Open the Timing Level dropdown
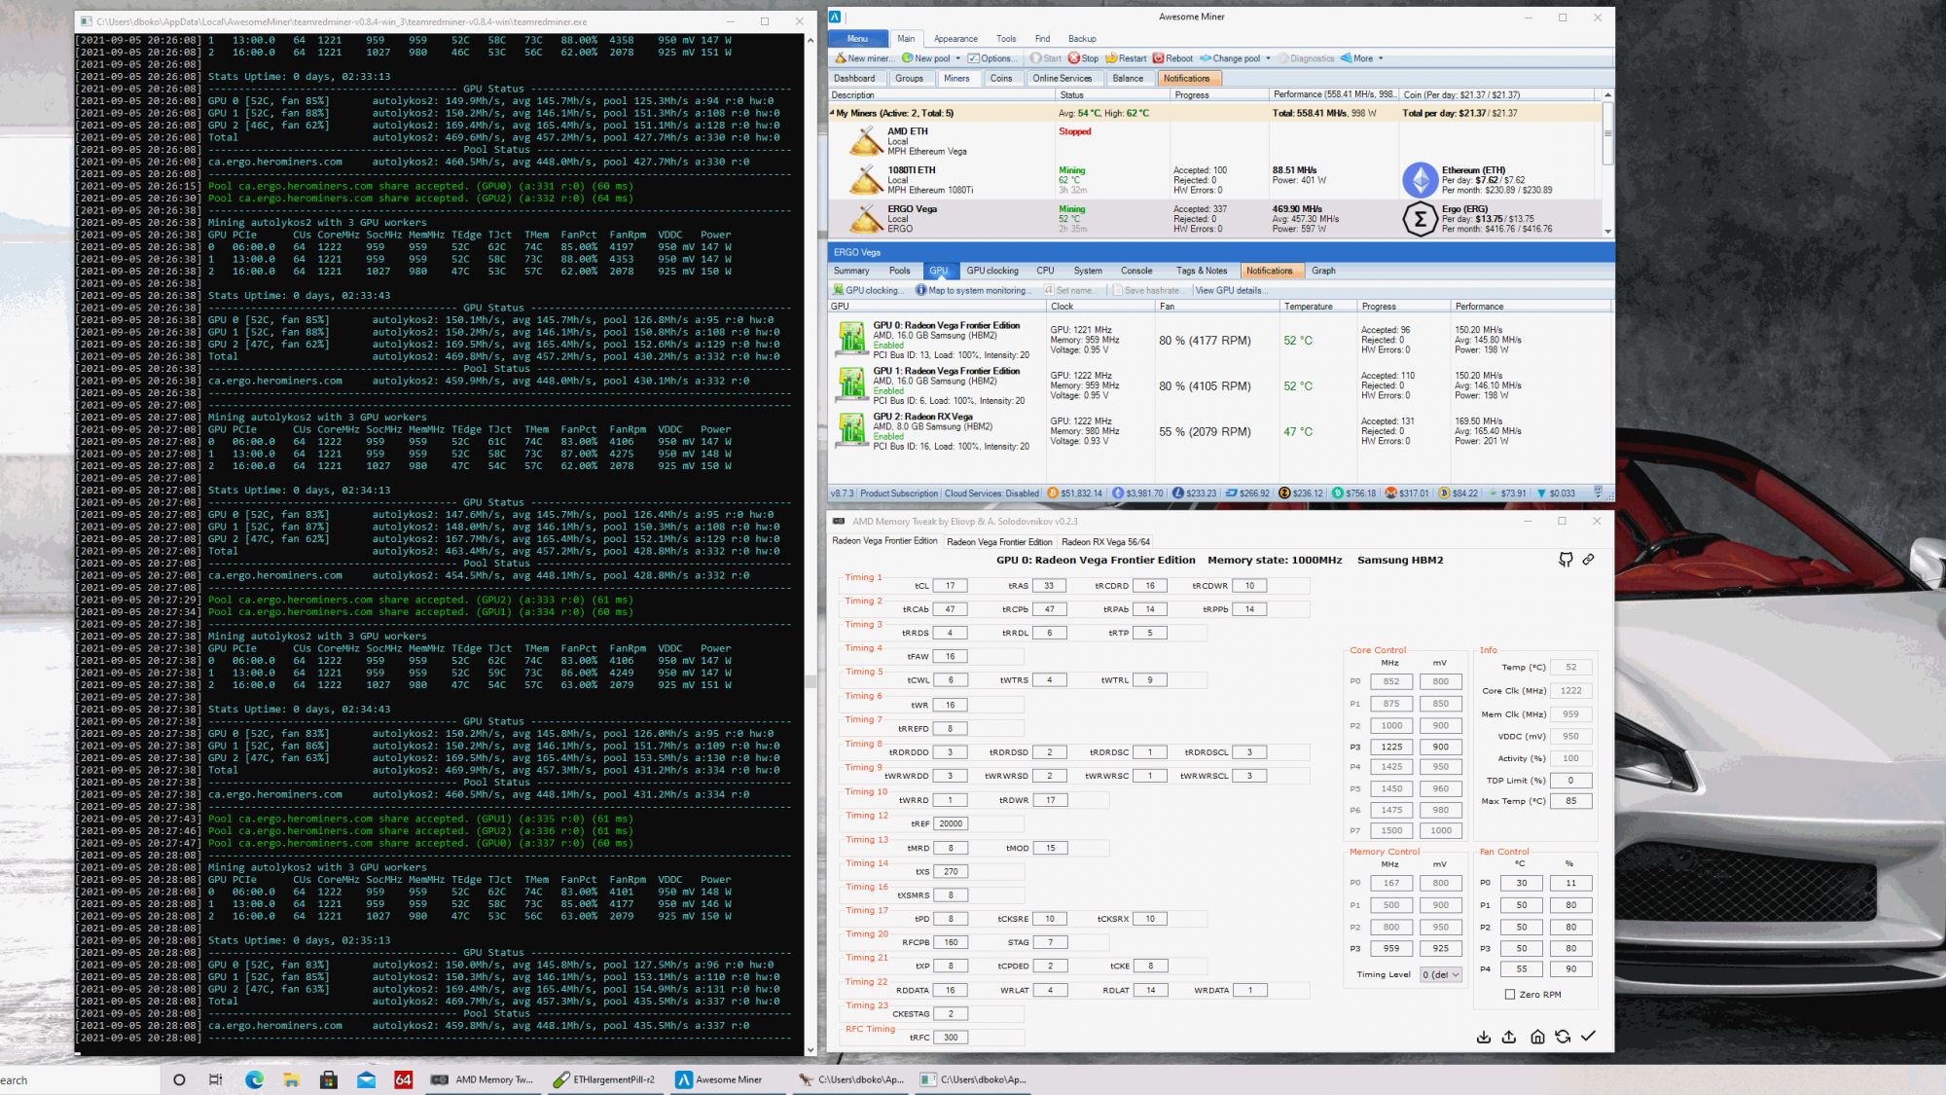Viewport: 1946px width, 1095px height. 1441,974
